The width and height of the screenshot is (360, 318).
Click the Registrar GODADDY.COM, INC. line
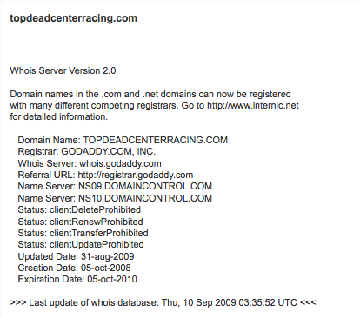[87, 151]
